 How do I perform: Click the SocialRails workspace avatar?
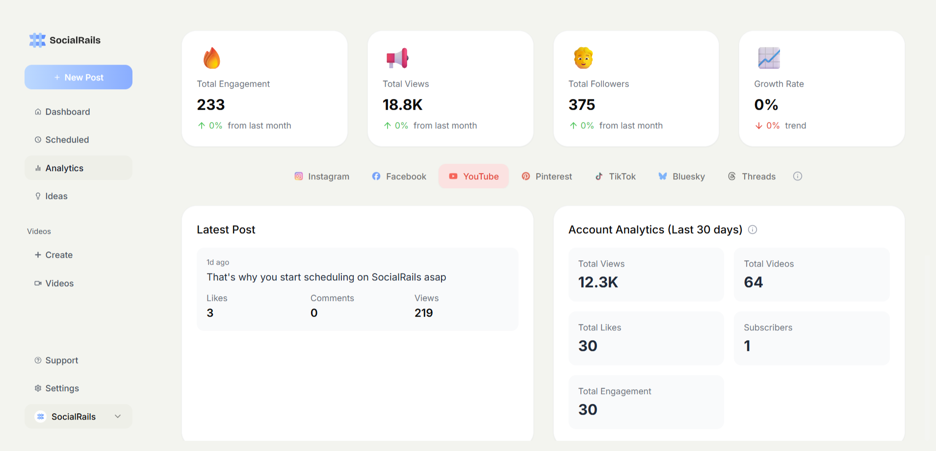click(x=41, y=417)
